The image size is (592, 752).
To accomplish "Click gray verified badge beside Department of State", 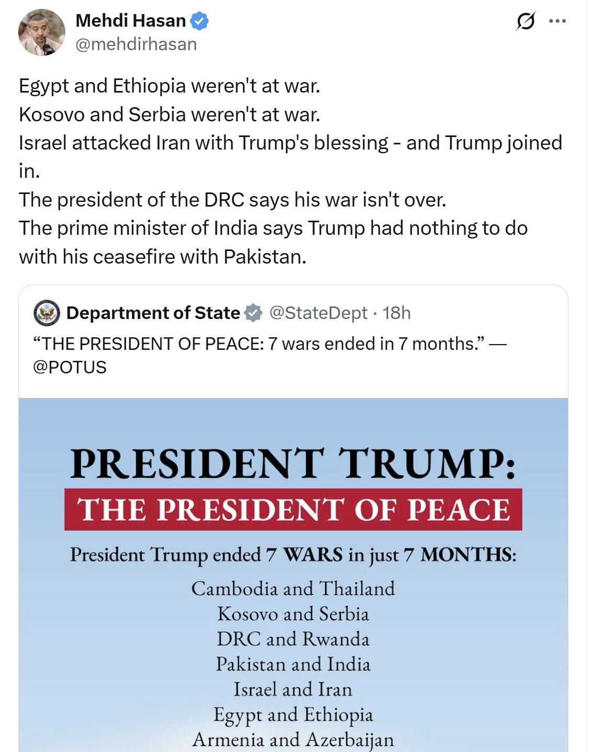I will pos(254,313).
